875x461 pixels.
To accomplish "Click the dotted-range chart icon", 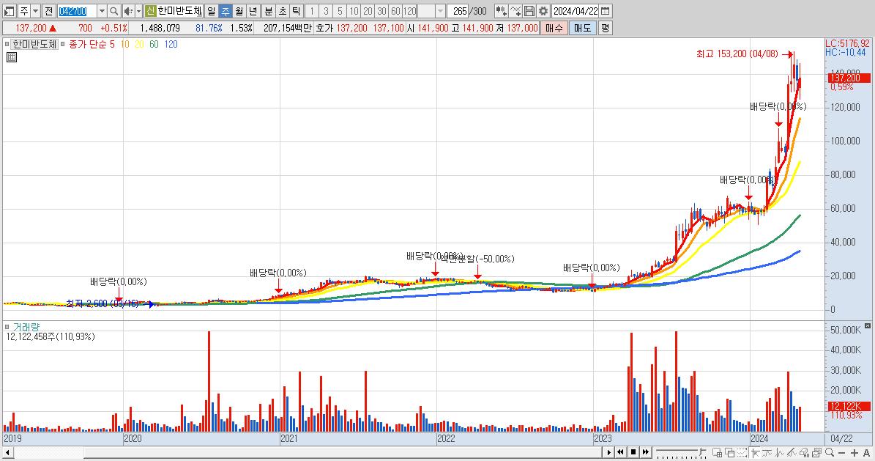I will click(742, 453).
